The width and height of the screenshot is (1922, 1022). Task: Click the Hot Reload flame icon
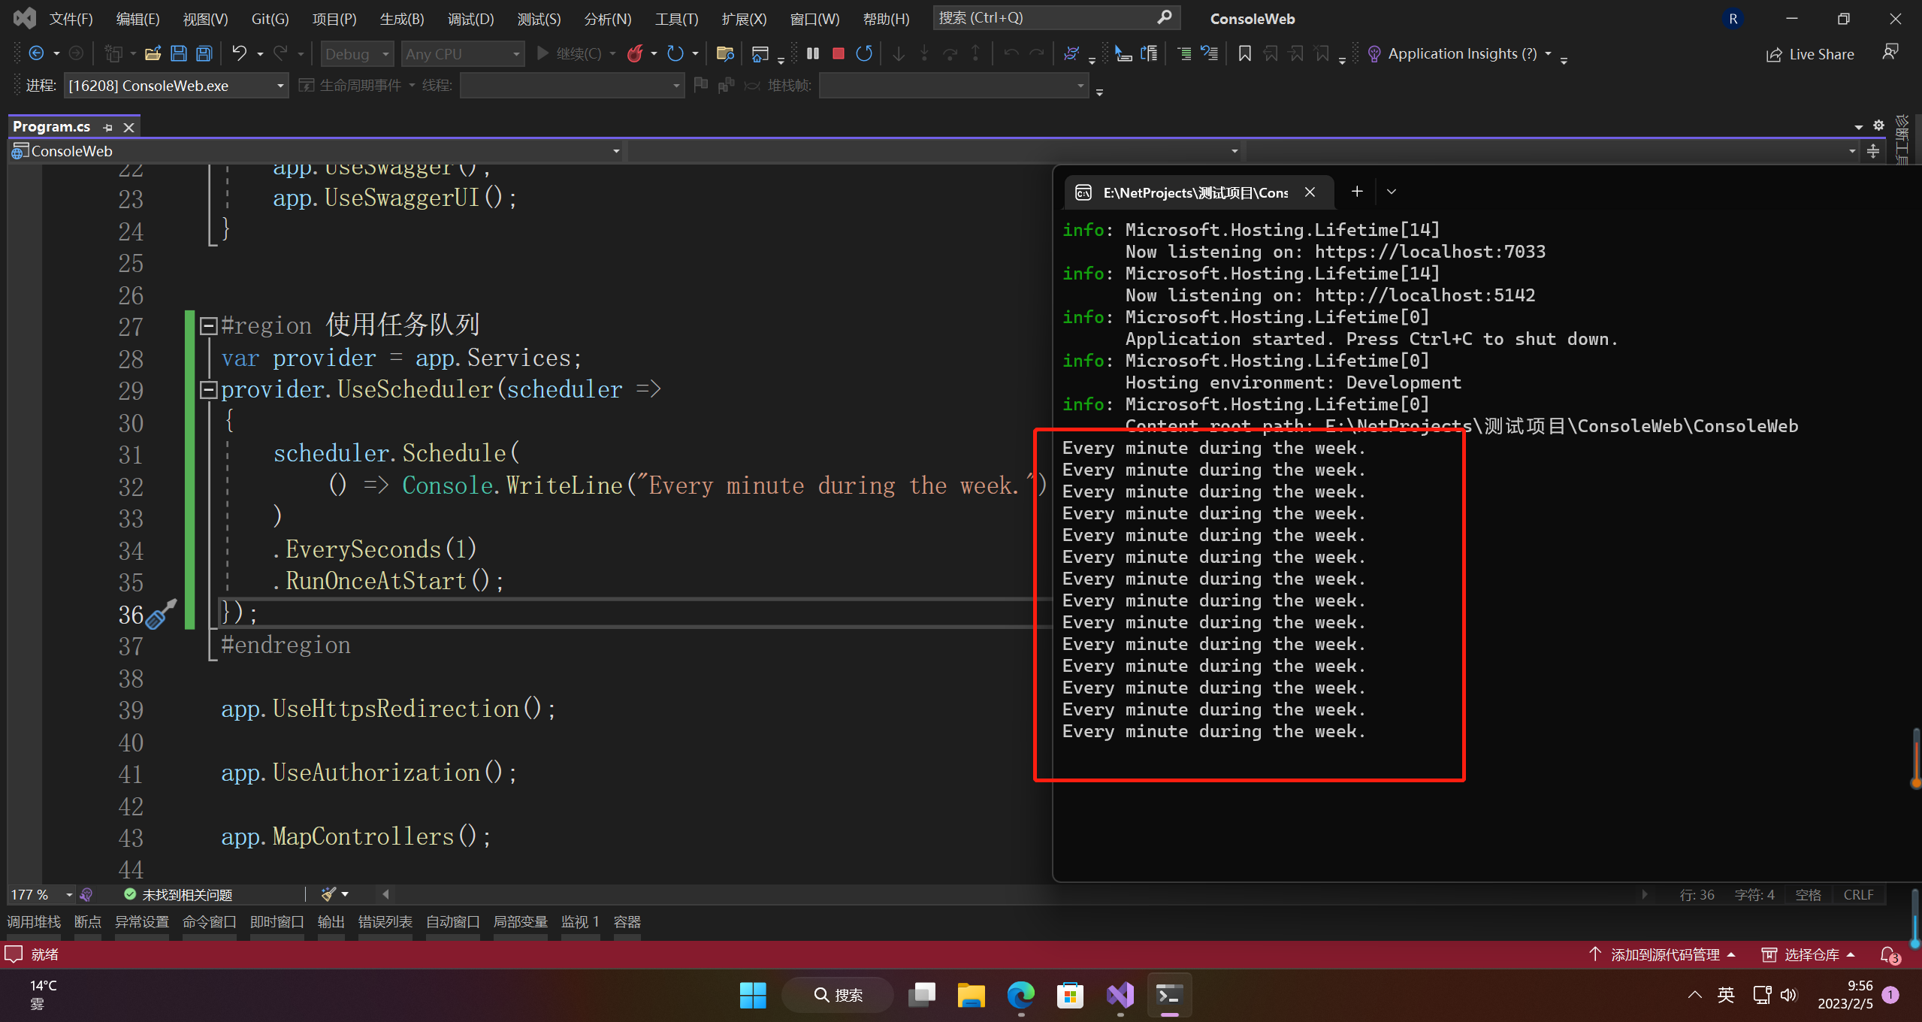[x=636, y=53]
